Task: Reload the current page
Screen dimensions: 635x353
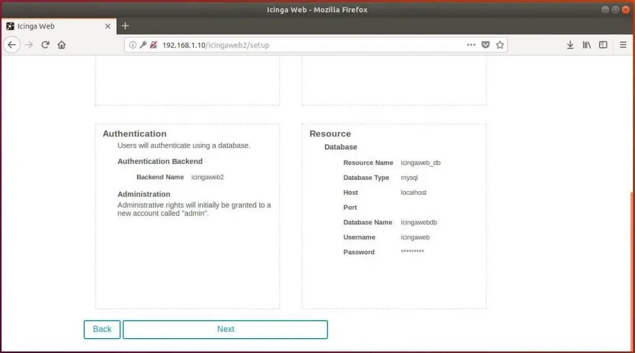Action: pyautogui.click(x=45, y=45)
